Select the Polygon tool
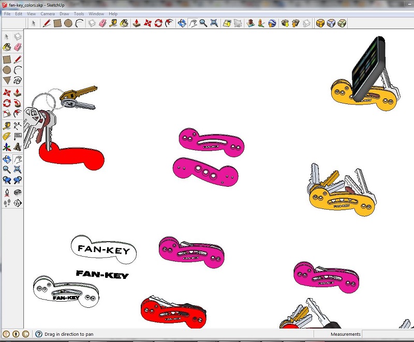414x342 pixels. [x=7, y=81]
